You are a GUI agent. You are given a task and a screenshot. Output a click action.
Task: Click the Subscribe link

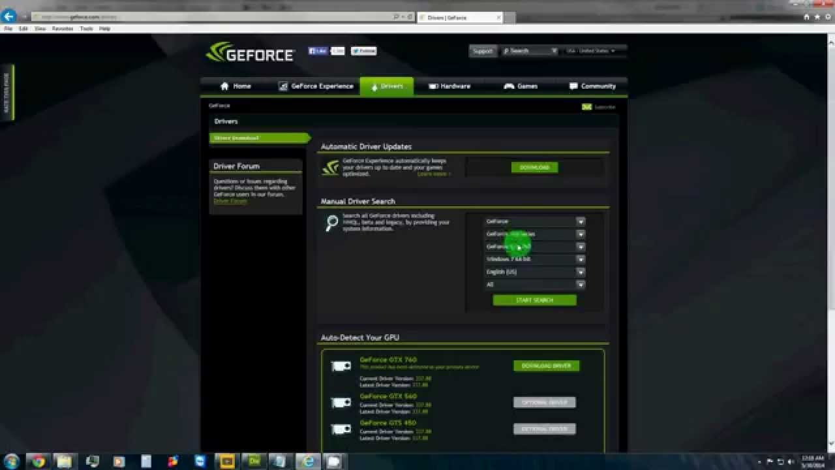point(605,107)
